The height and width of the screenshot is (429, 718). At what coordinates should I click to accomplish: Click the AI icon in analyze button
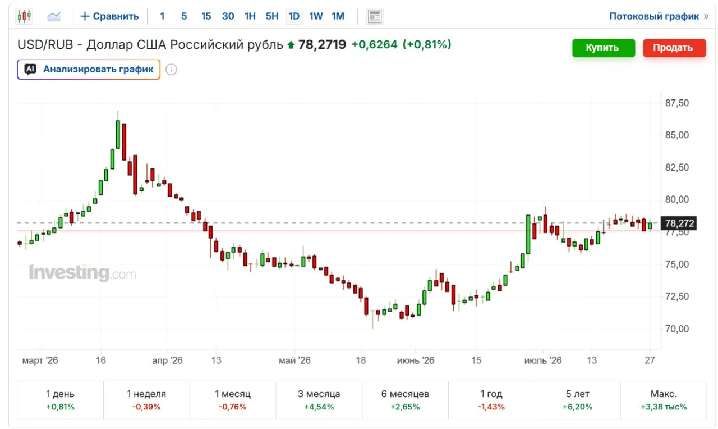pyautogui.click(x=30, y=70)
